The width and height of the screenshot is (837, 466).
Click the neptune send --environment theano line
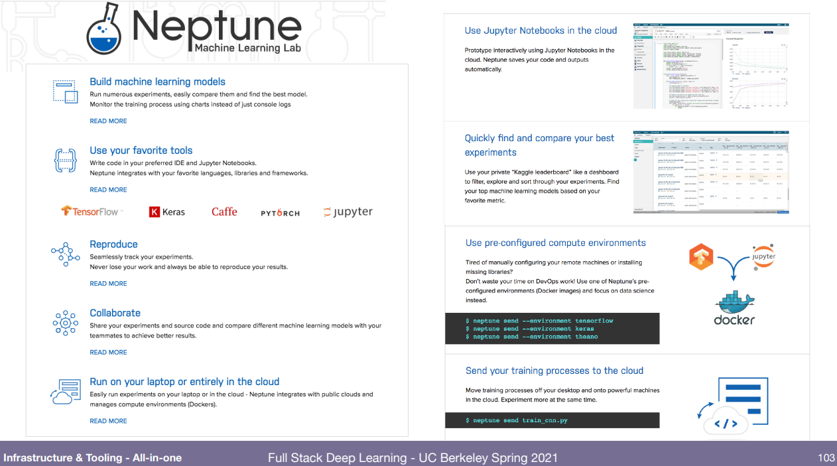pos(532,337)
